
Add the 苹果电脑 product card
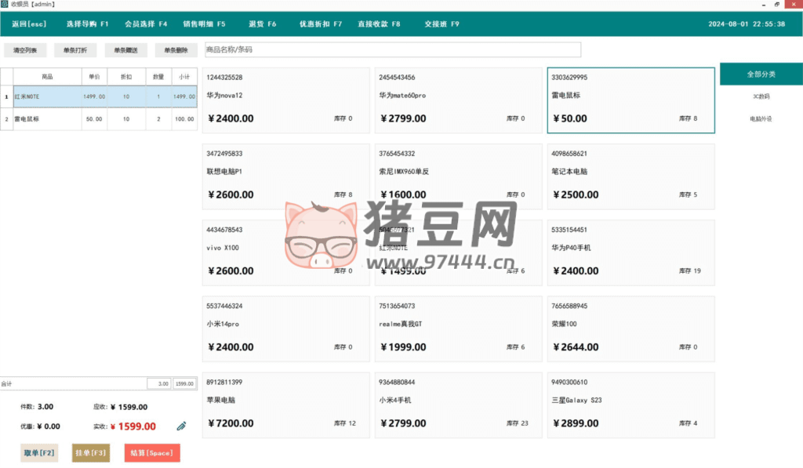coord(285,405)
